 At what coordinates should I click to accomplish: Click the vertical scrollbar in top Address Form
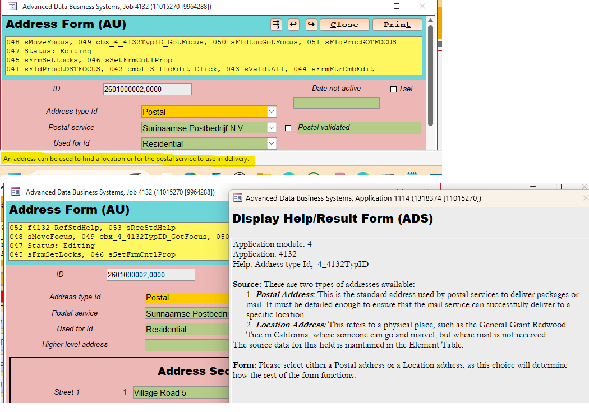tap(430, 73)
